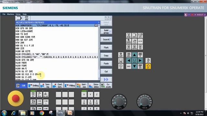Click the ALARM CANCEL key
207x116 pixels.
click(x=121, y=55)
